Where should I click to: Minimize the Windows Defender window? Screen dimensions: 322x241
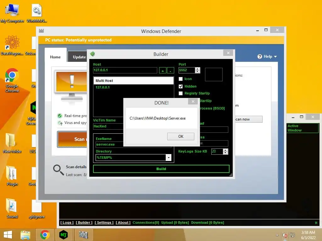(x=258, y=30)
